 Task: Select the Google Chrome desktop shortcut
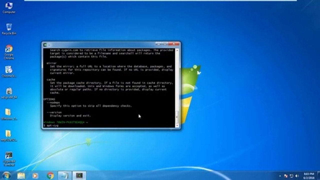[x=9, y=52]
